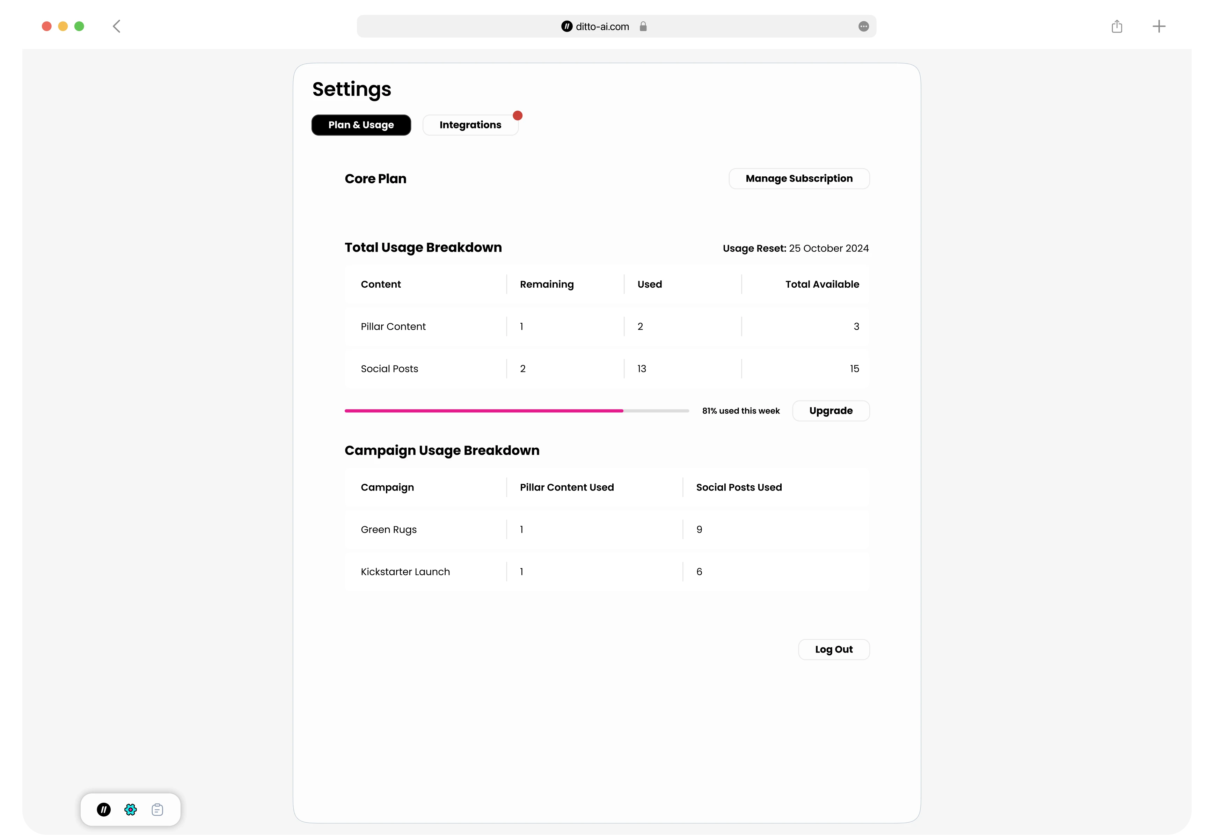Click the ditto-ai.com address bar
Screen dimensions: 1214x838
tap(602, 26)
